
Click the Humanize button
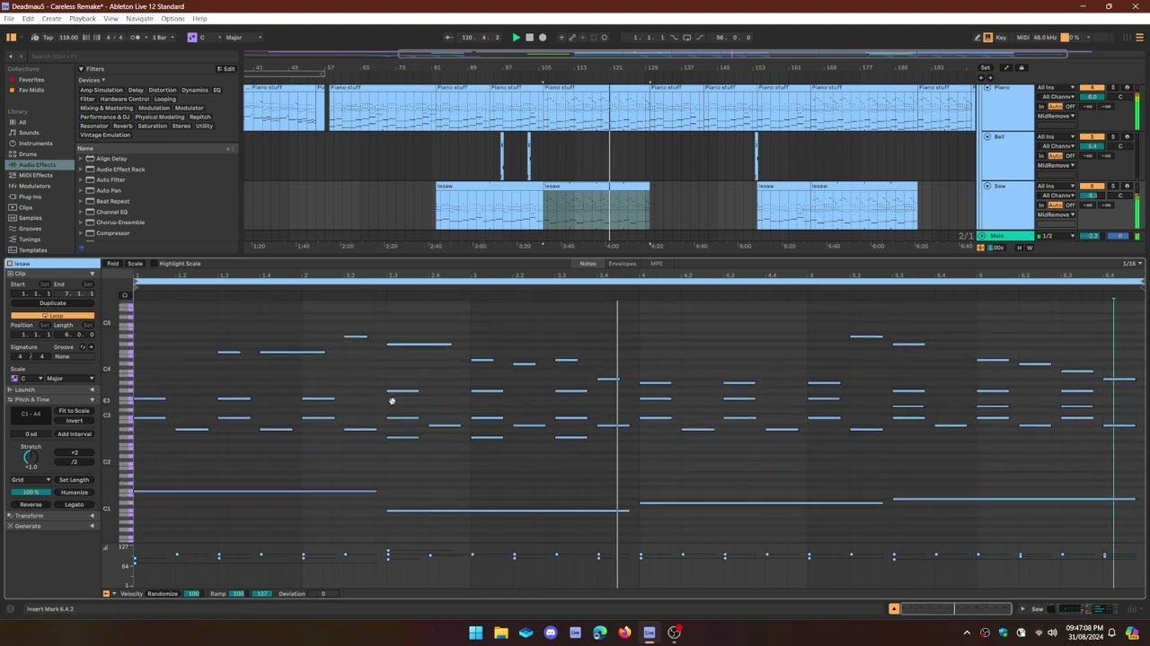(x=74, y=493)
